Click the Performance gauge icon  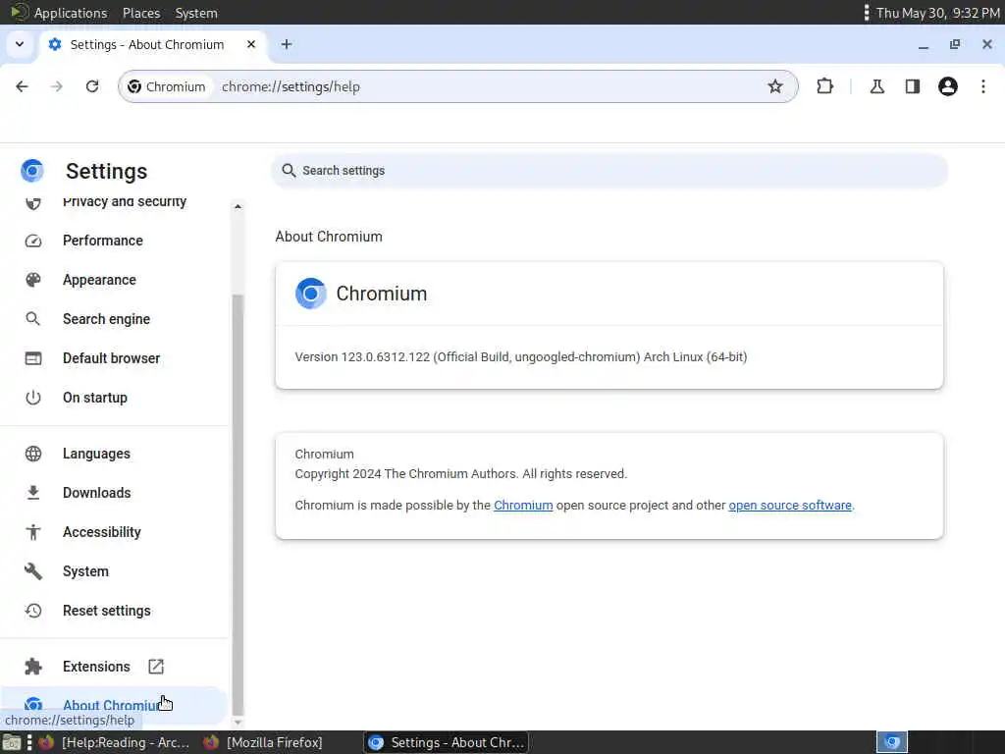(x=33, y=241)
